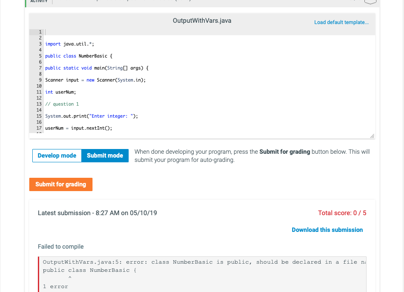The height and width of the screenshot is (292, 404).
Task: Click the Latest submission heading
Action: click(96, 213)
